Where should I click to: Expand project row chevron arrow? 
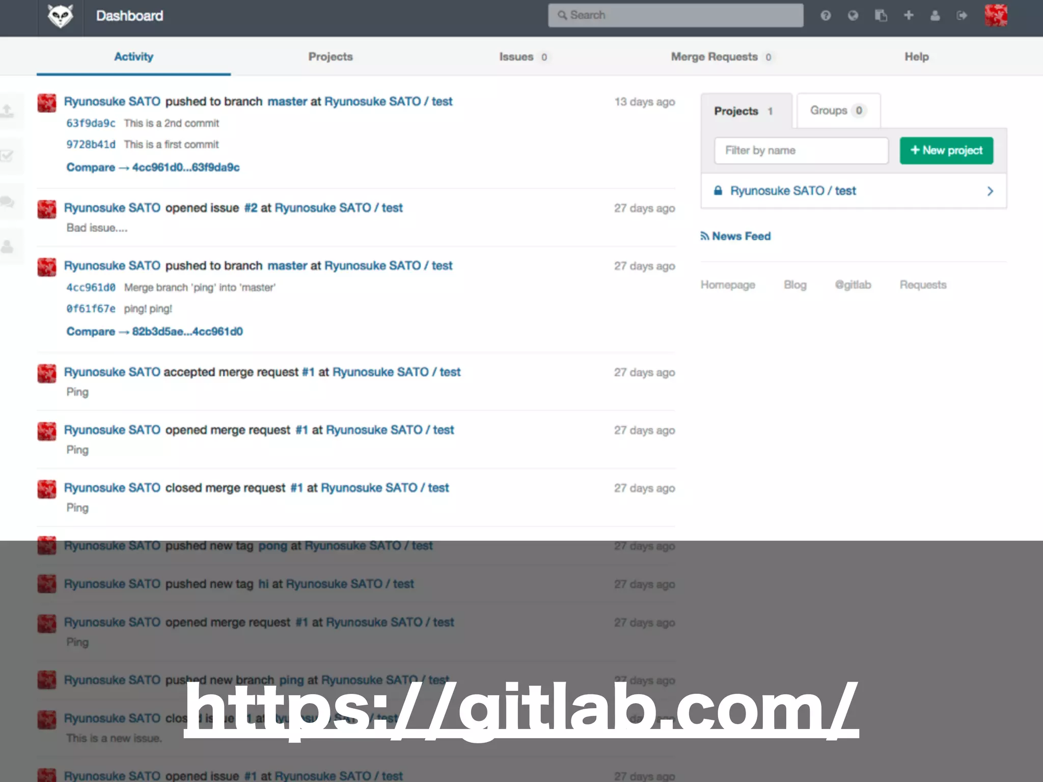point(990,191)
